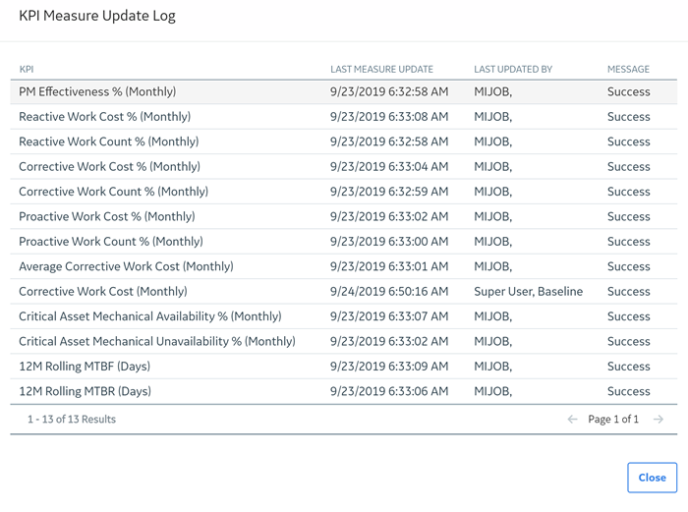The height and width of the screenshot is (512, 688).
Task: Select the Reactive Work Cost % (Monthly) row
Action: coord(344,117)
